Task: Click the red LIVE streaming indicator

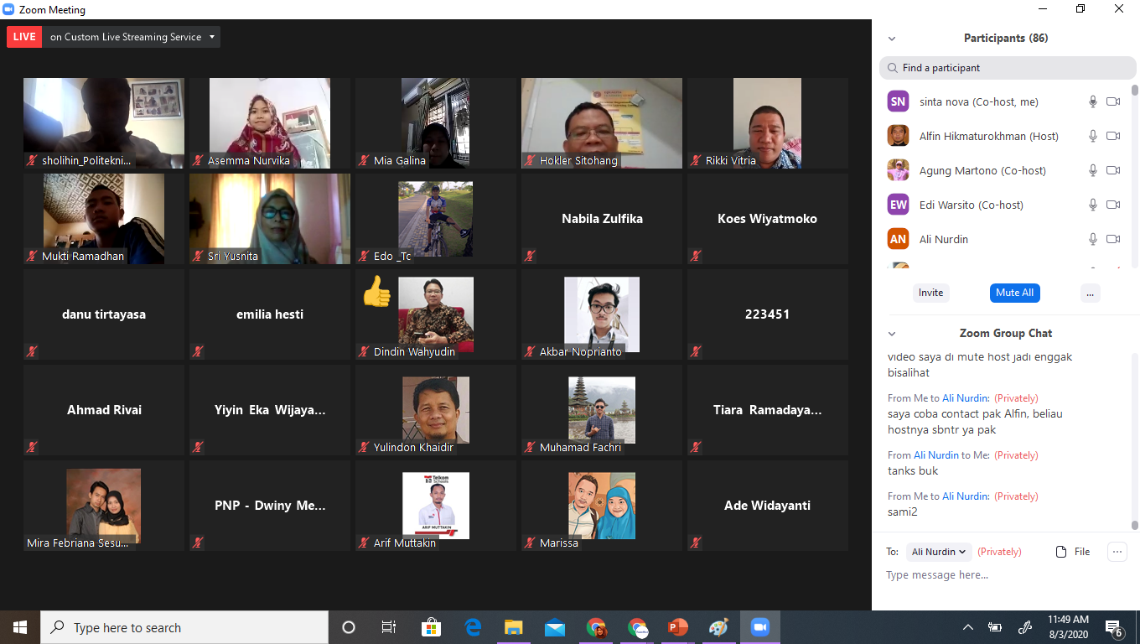Action: coord(24,37)
